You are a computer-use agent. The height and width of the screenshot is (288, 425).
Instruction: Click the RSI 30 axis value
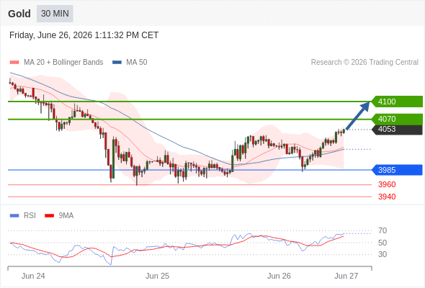click(x=382, y=254)
